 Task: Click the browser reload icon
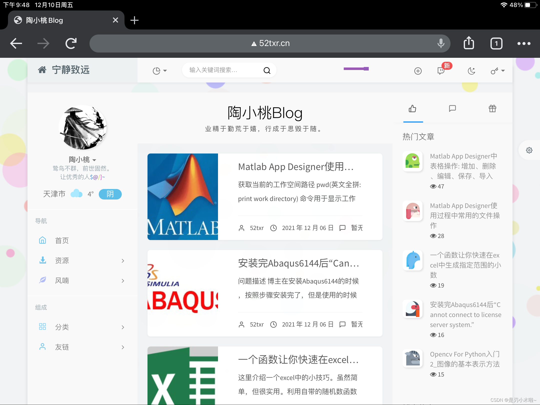(71, 43)
